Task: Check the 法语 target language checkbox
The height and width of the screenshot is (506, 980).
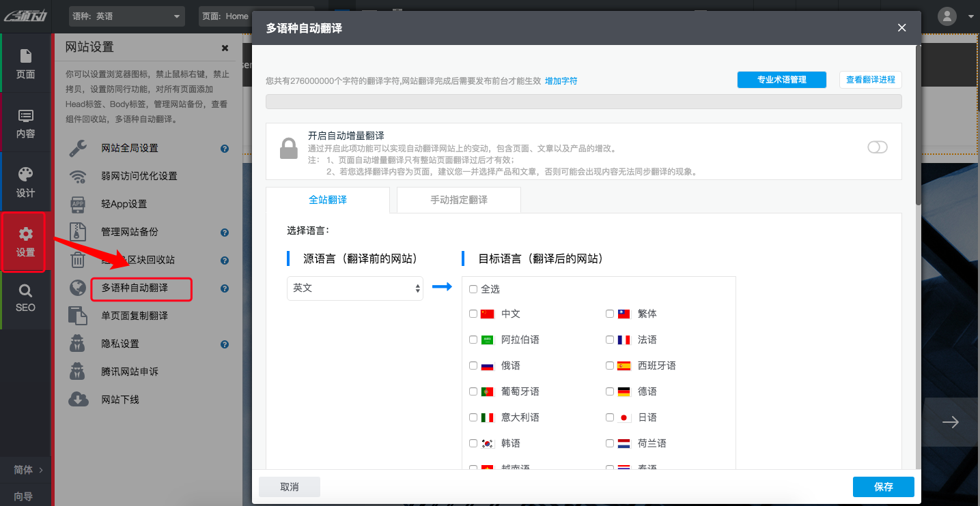Action: (x=610, y=339)
